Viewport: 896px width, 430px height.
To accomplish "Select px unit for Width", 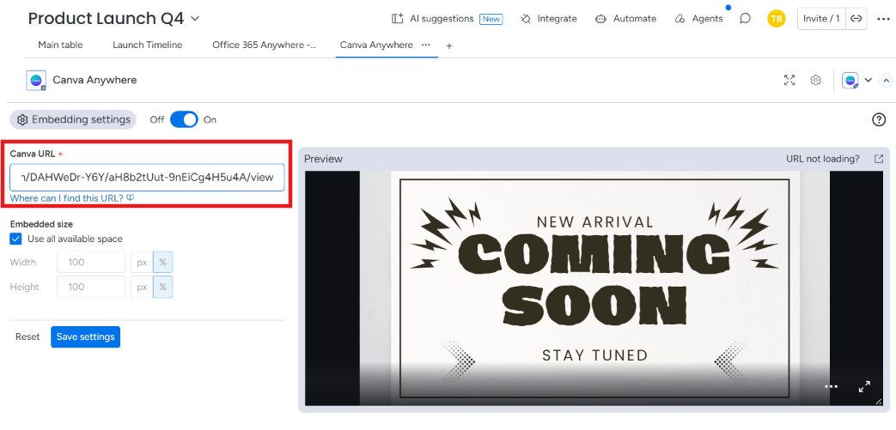I will [x=141, y=262].
